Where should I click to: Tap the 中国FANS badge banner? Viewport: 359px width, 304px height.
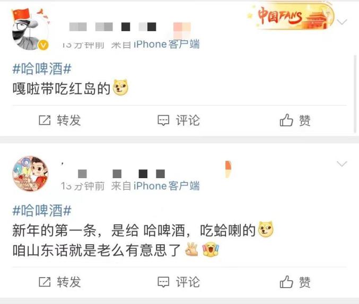[x=291, y=16]
